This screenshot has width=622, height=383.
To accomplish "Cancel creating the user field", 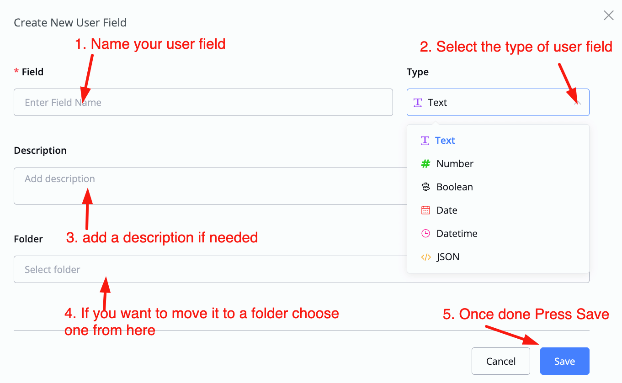I will [501, 361].
